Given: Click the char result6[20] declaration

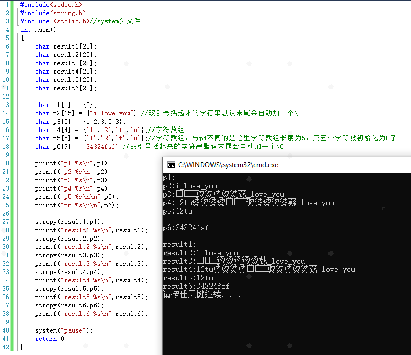Looking at the screenshot, I should click(x=66, y=89).
